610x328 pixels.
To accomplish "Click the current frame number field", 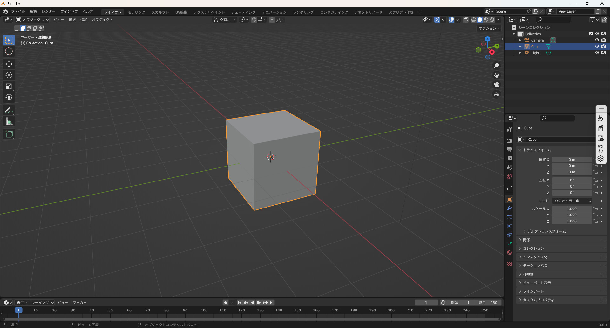I will coord(426,303).
